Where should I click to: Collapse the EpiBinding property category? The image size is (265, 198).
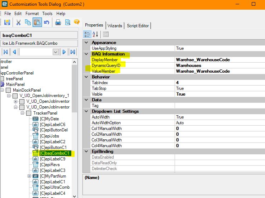(86, 151)
